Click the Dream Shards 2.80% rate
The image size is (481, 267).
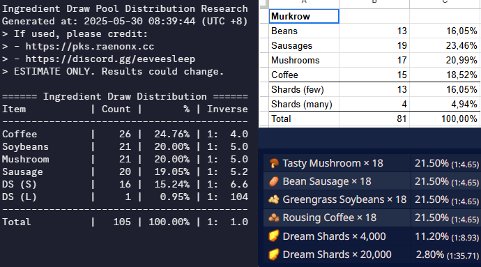[x=430, y=254]
